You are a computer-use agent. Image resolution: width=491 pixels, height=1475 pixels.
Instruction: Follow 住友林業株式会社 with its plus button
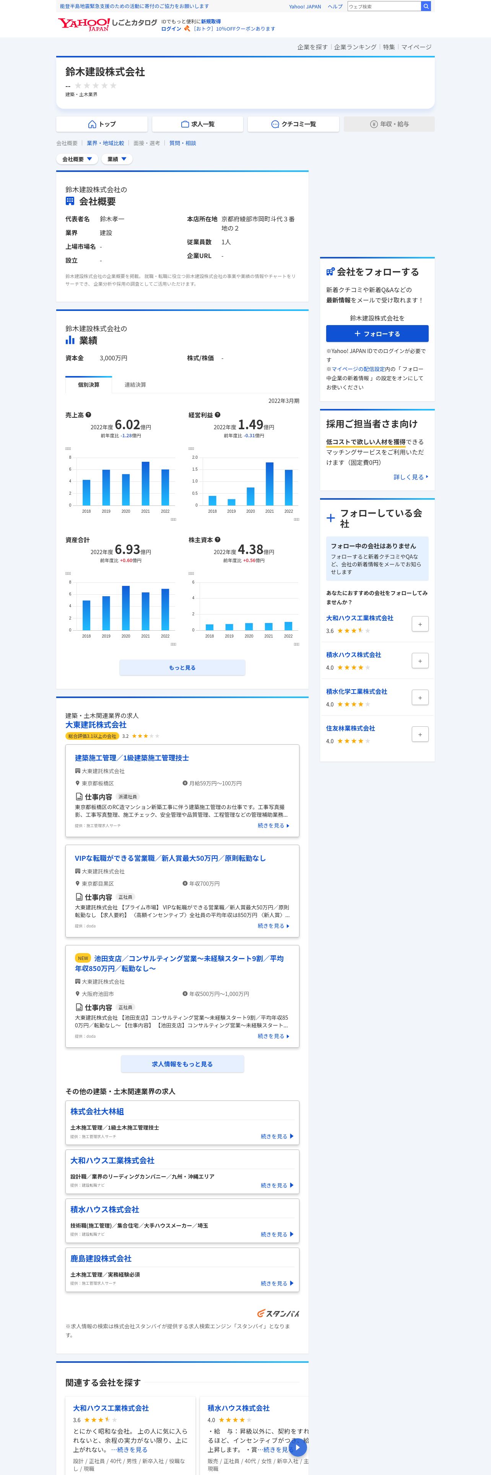pyautogui.click(x=420, y=734)
